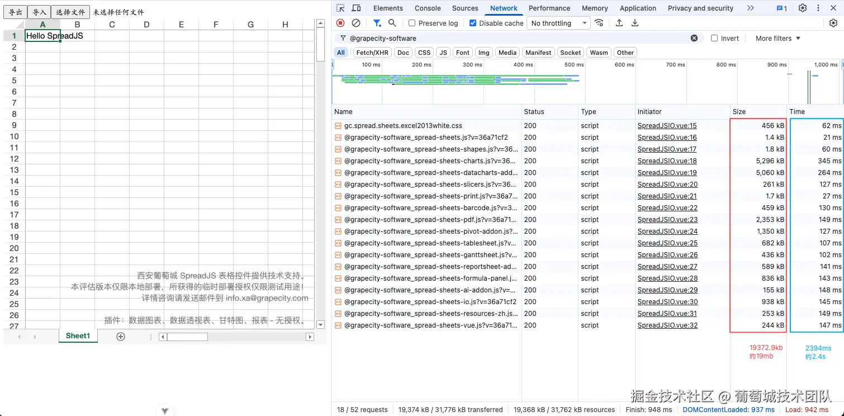Screen dimensions: 844x416
Task: Filter requests by Manifest type
Action: [x=539, y=53]
